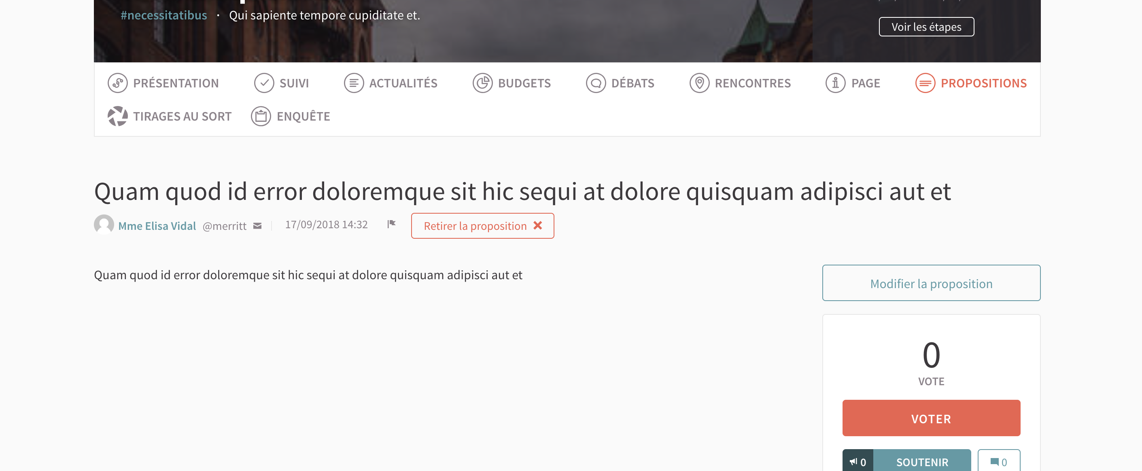1142x471 pixels.
Task: Open the Propositions tab
Action: pos(983,83)
